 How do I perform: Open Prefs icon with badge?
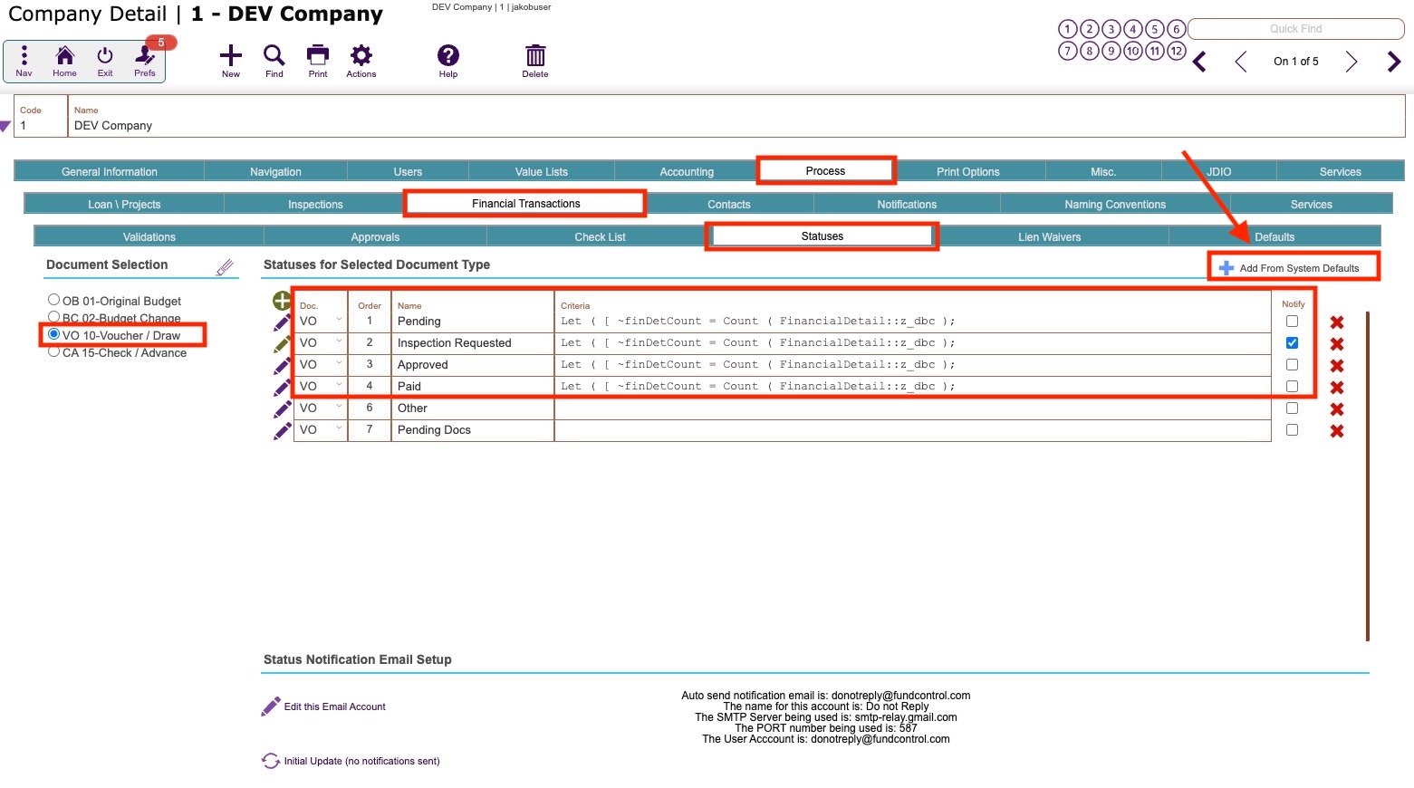click(145, 61)
